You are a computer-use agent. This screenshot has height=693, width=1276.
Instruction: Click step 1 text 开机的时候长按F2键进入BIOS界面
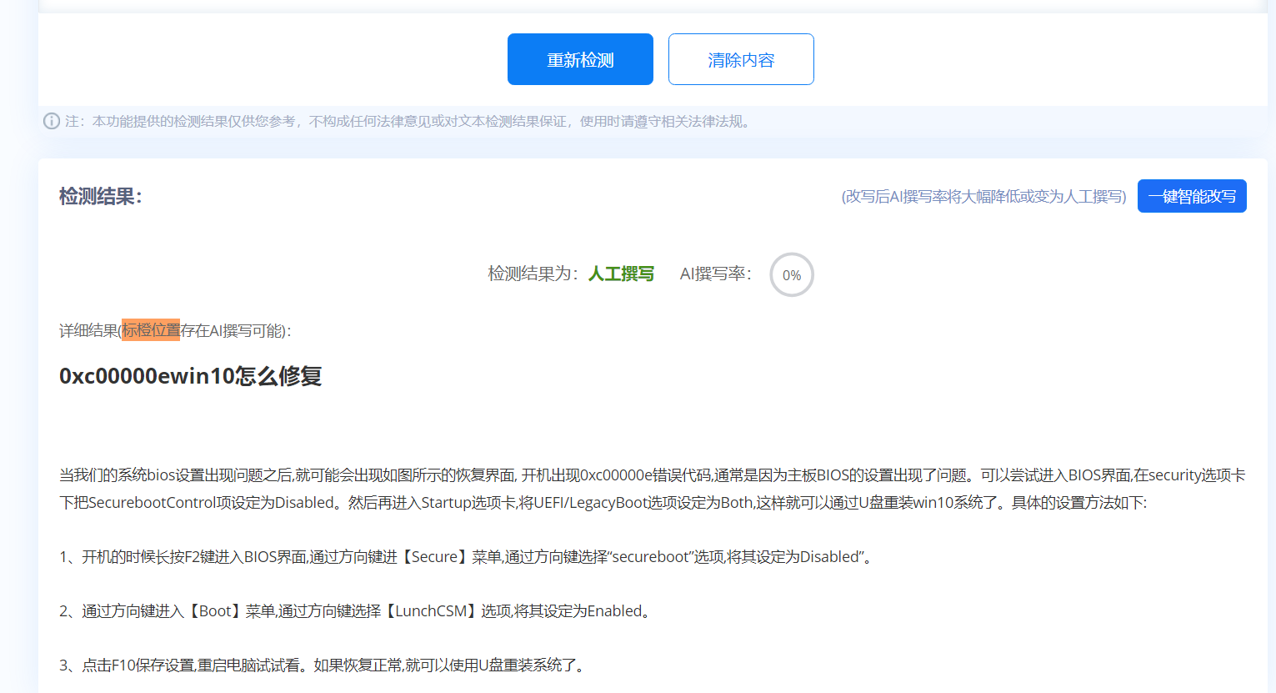[465, 557]
